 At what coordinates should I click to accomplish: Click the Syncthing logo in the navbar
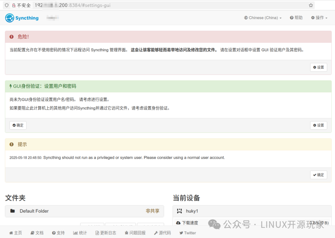(22, 18)
